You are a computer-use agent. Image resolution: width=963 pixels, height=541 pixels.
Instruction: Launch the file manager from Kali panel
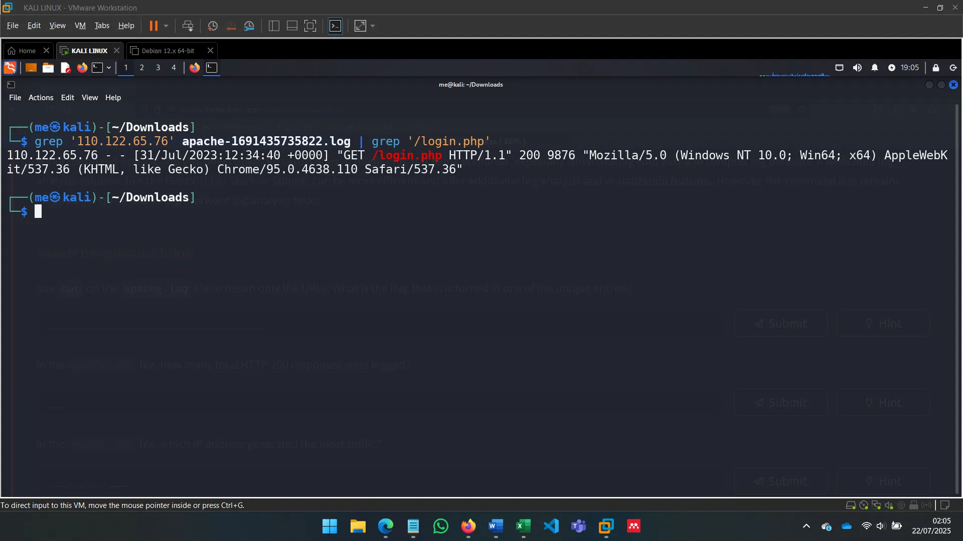coord(48,68)
